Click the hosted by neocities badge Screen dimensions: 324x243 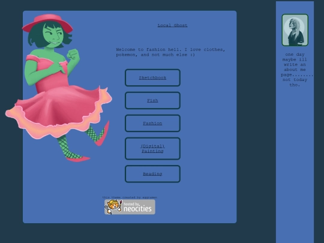130,207
